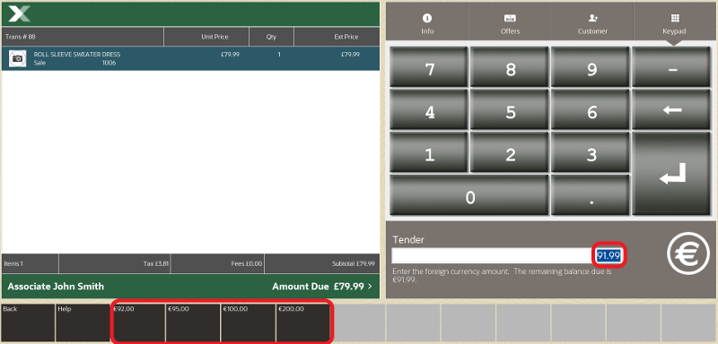Screen dimensions: 718x344
Task: Tap keypad digit 0
Action: click(469, 195)
